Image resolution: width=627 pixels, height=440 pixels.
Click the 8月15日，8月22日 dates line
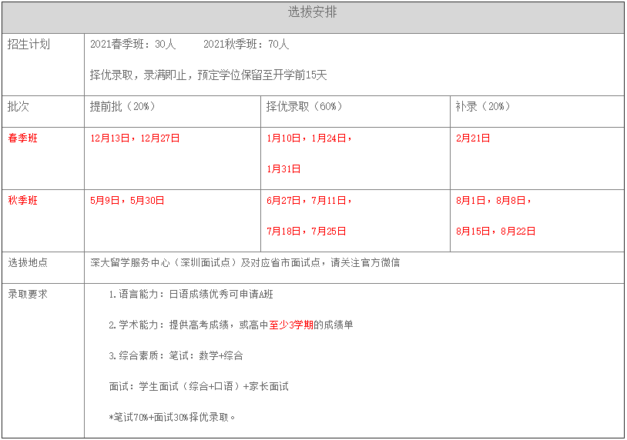point(495,232)
